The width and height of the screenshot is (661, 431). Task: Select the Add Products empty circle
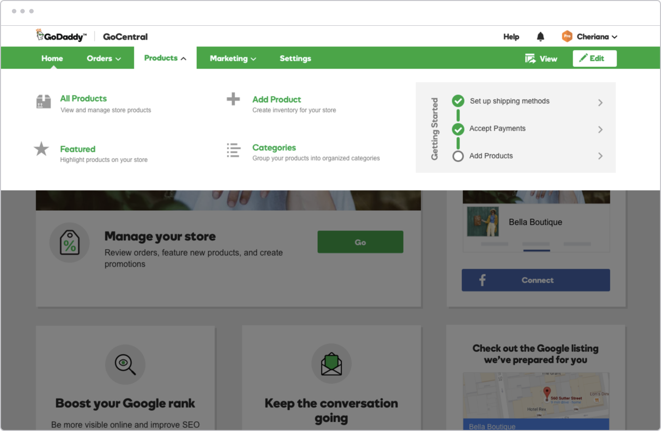point(458,156)
